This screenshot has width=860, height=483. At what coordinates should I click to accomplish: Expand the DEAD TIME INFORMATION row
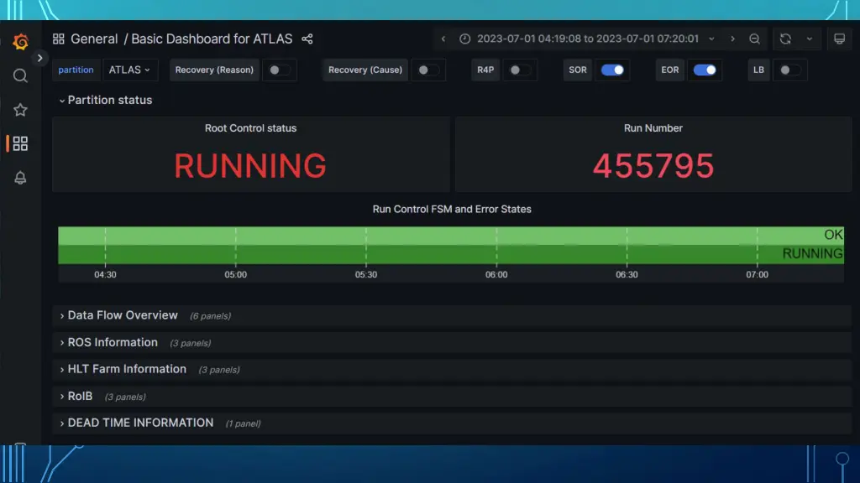pyautogui.click(x=451, y=423)
